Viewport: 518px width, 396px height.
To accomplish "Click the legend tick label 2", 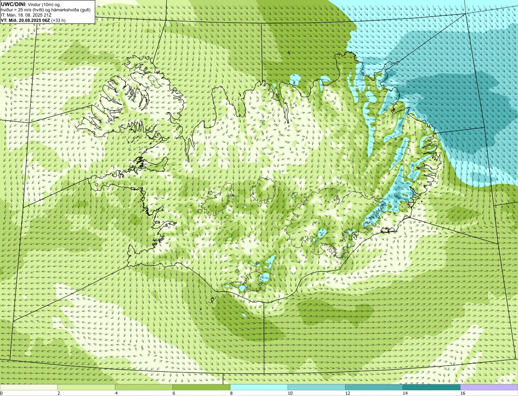I will click(59, 393).
